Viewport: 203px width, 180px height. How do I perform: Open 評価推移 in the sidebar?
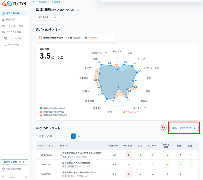pyautogui.click(x=11, y=20)
